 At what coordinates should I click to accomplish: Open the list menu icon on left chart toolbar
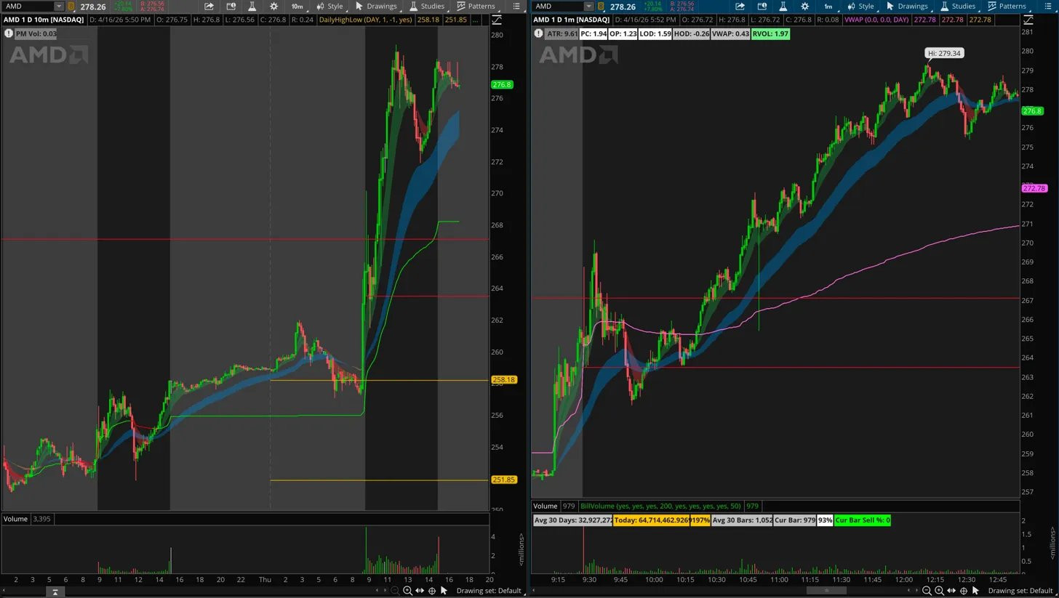(516, 6)
